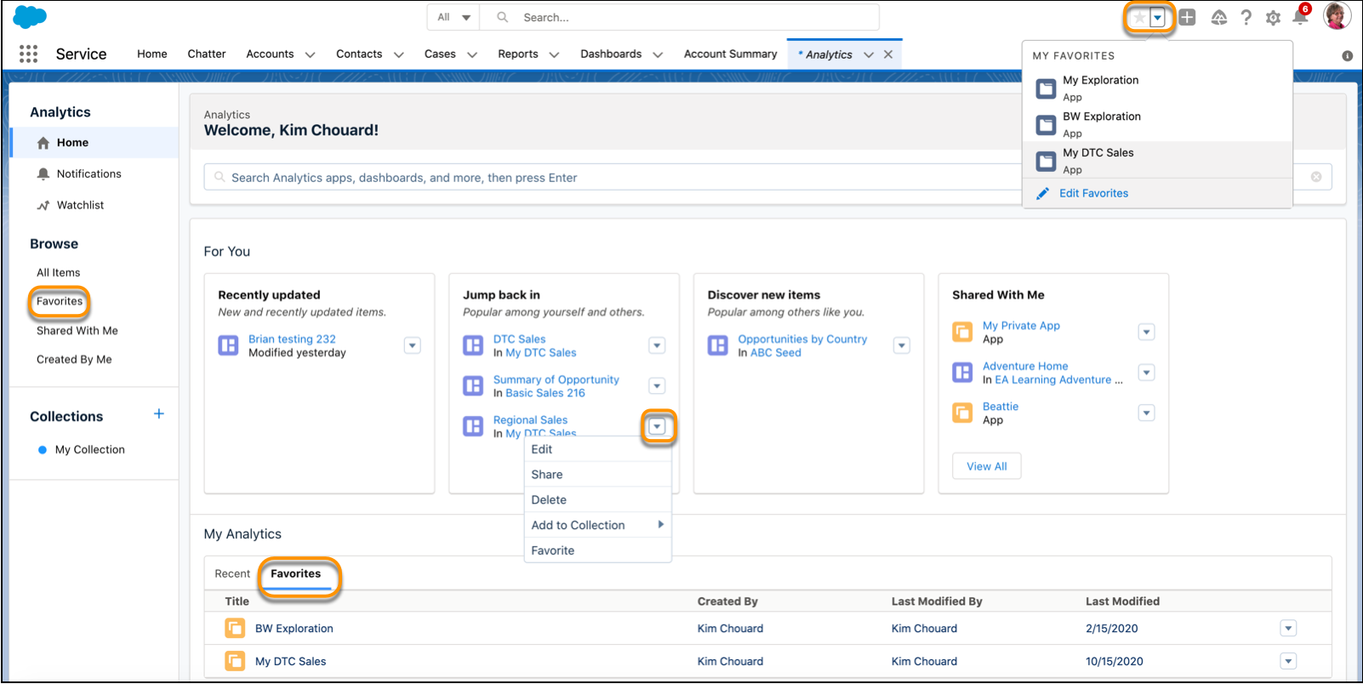Select My DTC Sales icon in favorites
This screenshot has height=684, width=1363.
pos(1046,162)
